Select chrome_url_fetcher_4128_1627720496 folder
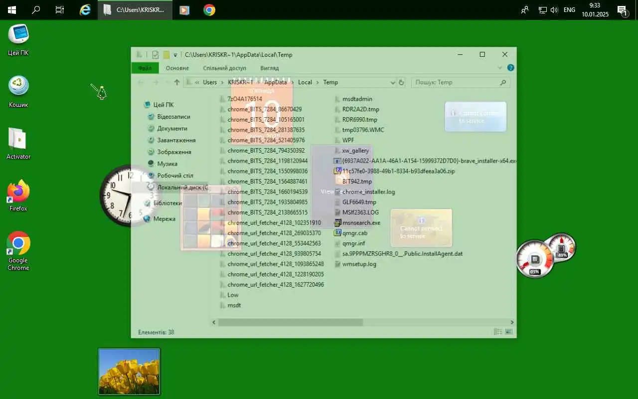638x399 pixels. (272, 285)
